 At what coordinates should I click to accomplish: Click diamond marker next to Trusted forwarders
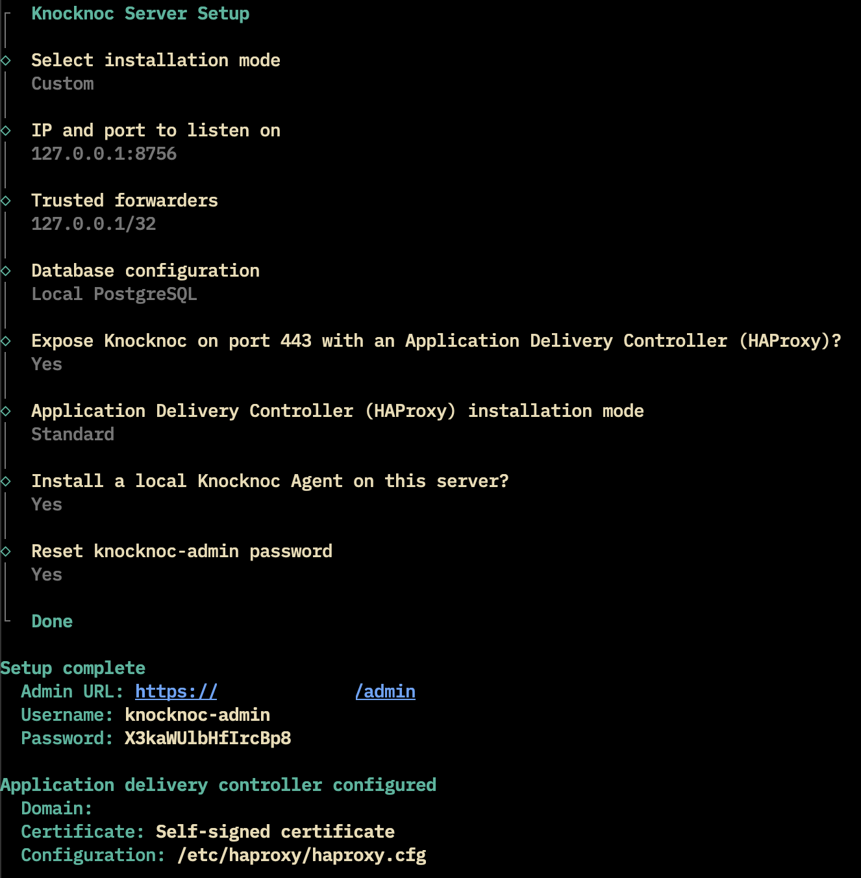(x=6, y=201)
